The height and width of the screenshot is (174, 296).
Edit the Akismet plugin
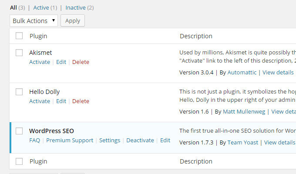(x=61, y=62)
